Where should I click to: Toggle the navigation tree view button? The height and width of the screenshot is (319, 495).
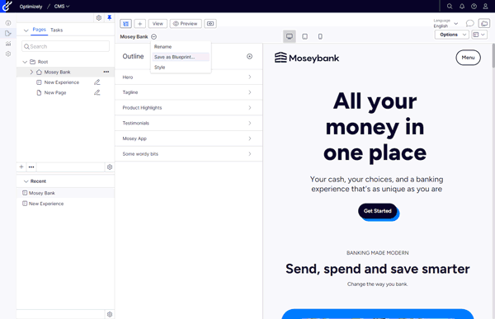pos(125,23)
